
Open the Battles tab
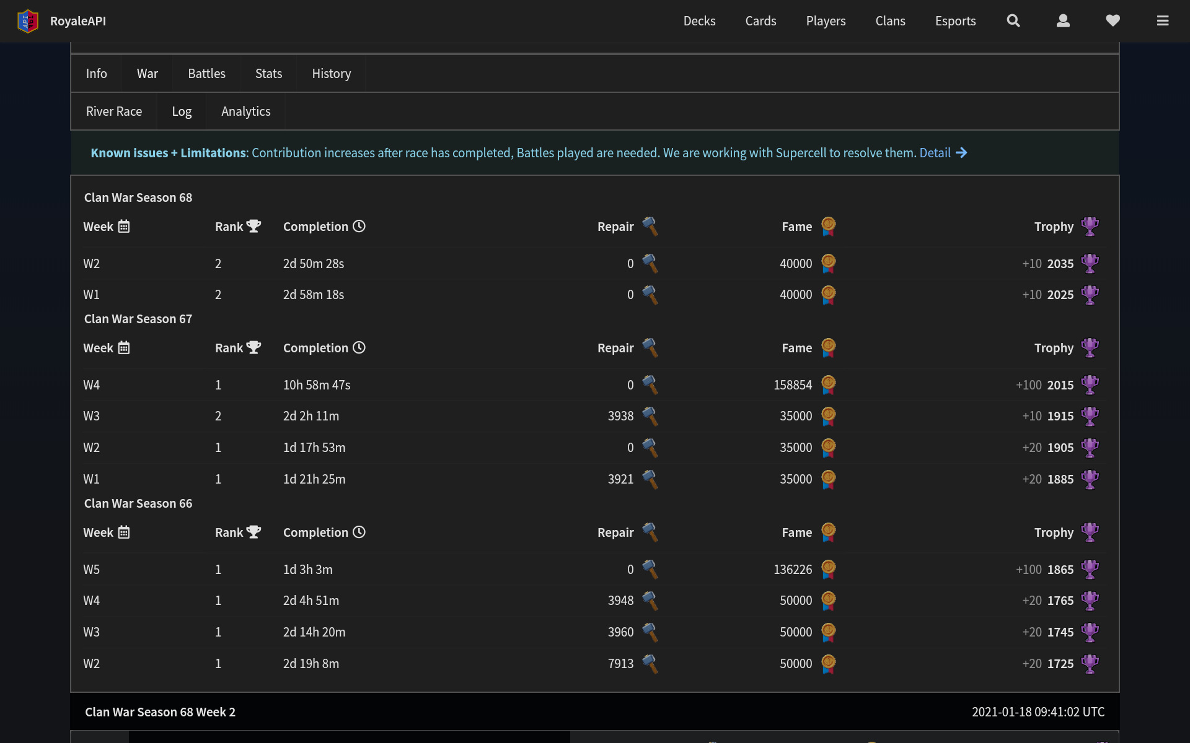[206, 74]
